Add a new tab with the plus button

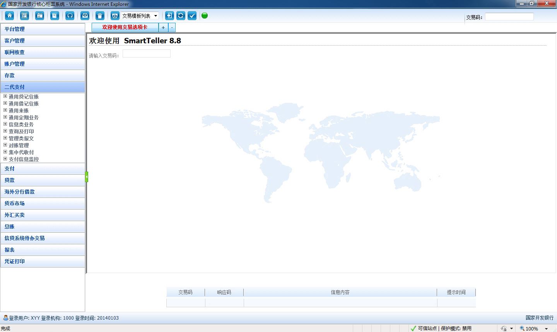[163, 27]
